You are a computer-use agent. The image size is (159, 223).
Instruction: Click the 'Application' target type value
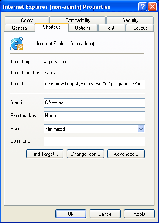tap(55, 62)
